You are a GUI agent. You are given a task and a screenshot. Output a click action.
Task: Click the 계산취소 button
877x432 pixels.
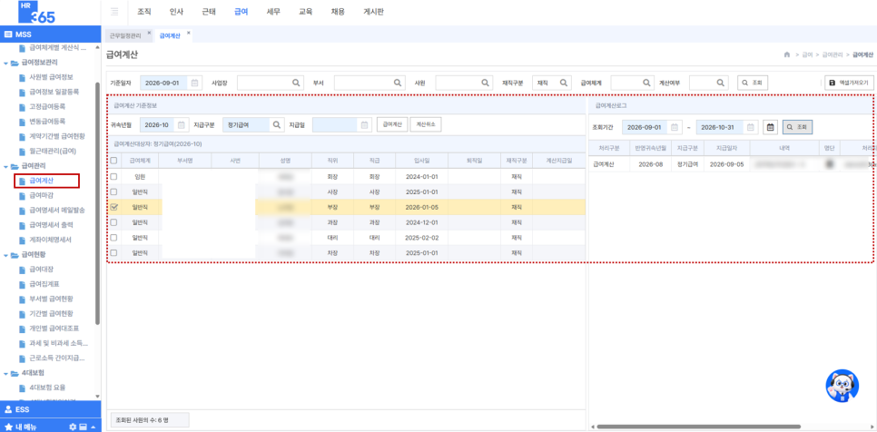(426, 125)
